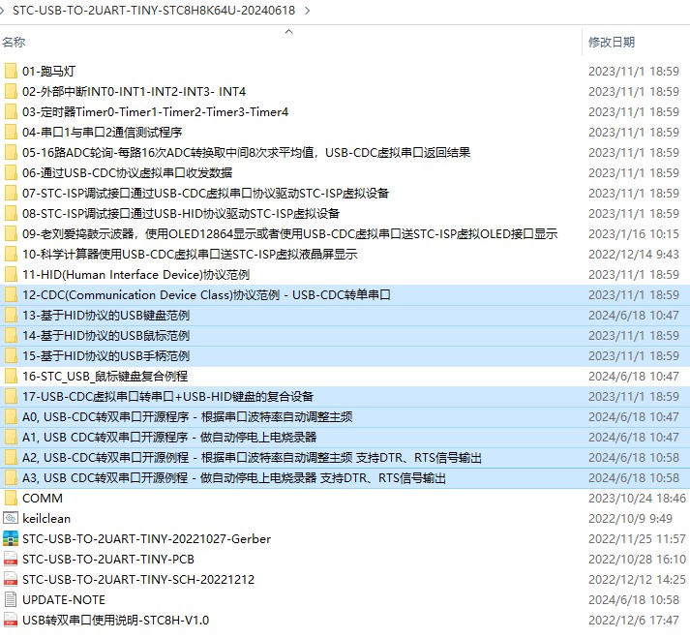Click the date 2022/12/6 17:47
The image size is (690, 638).
pos(634,620)
